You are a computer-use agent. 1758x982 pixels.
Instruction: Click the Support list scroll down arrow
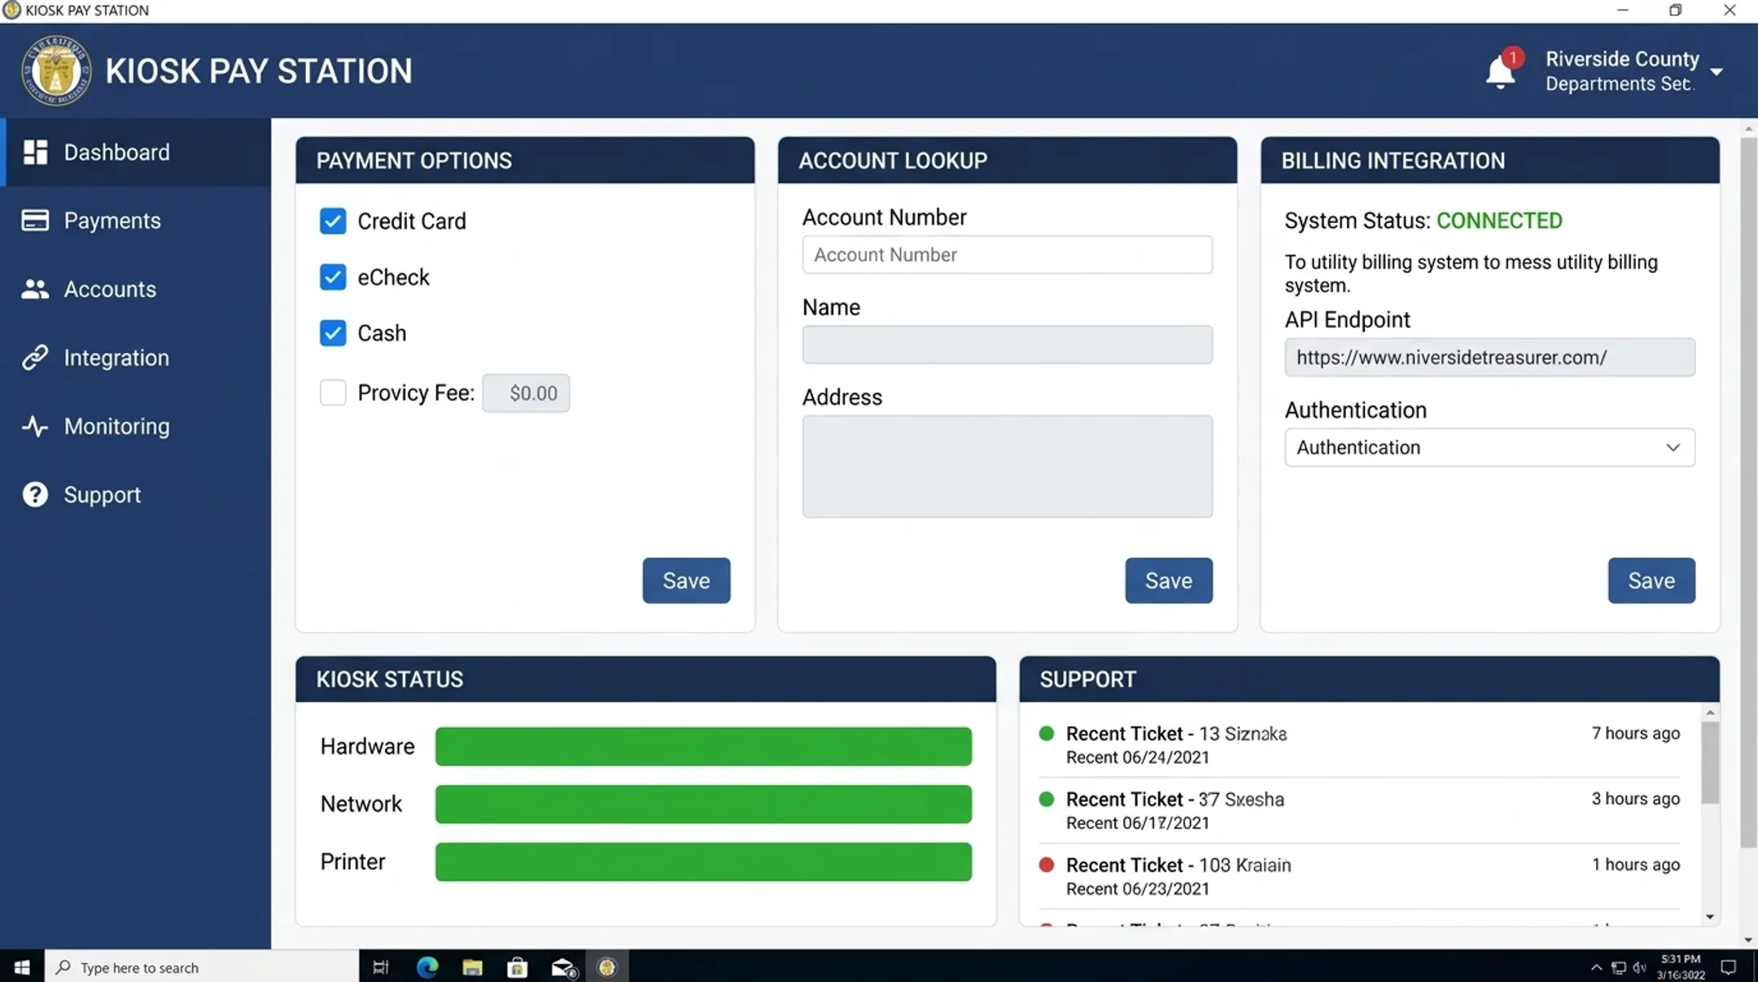[1710, 917]
